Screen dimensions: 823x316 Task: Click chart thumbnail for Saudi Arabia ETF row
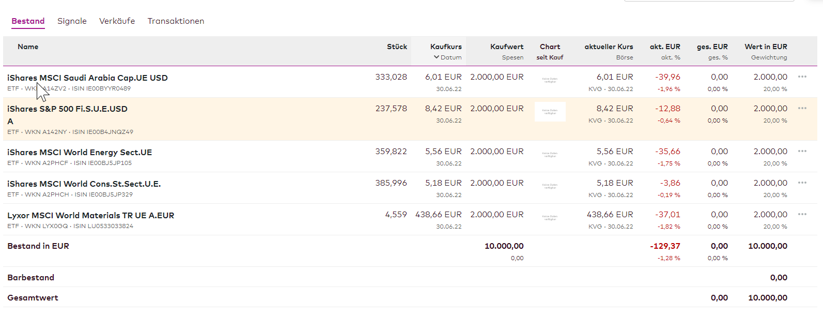pos(550,80)
